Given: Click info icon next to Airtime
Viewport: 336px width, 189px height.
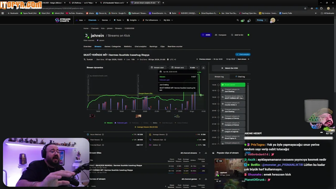Looking at the screenshot, I should pos(160,145).
